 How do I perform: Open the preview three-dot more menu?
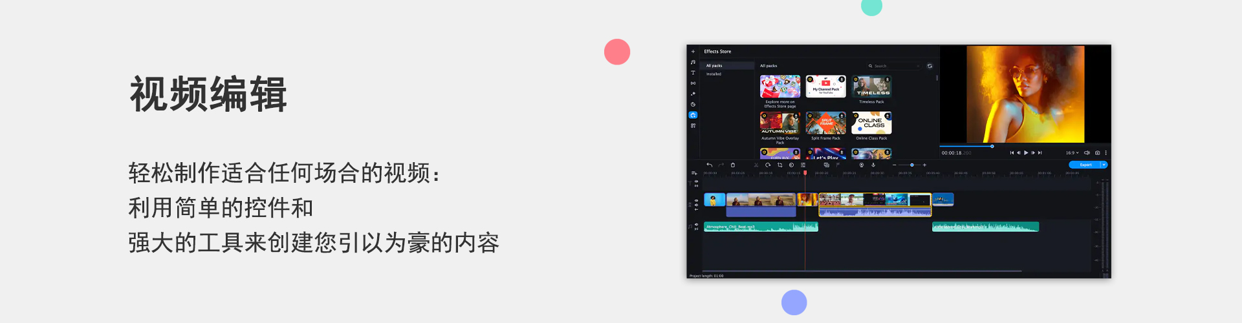[1106, 153]
